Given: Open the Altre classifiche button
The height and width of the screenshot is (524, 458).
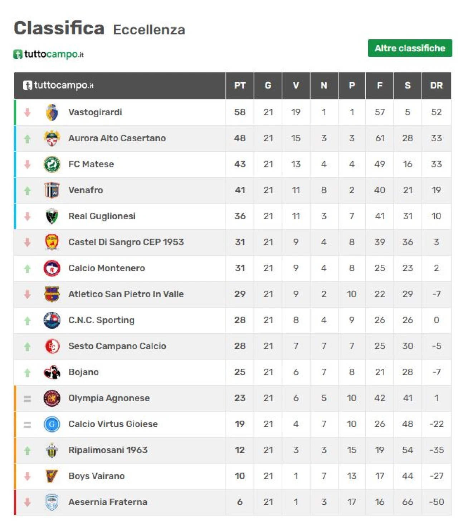Looking at the screenshot, I should pyautogui.click(x=410, y=48).
